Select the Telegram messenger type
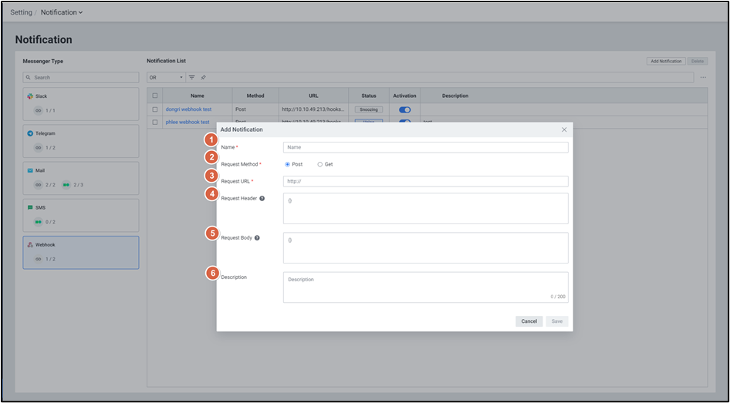The image size is (730, 403). coord(81,140)
